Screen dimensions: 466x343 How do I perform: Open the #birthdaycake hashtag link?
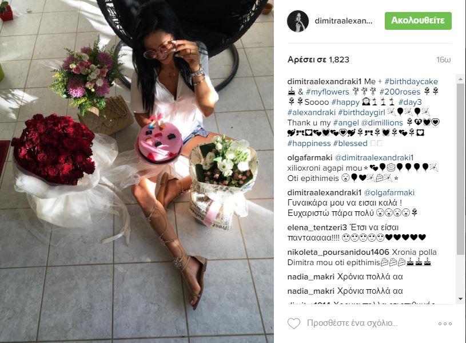[411, 81]
